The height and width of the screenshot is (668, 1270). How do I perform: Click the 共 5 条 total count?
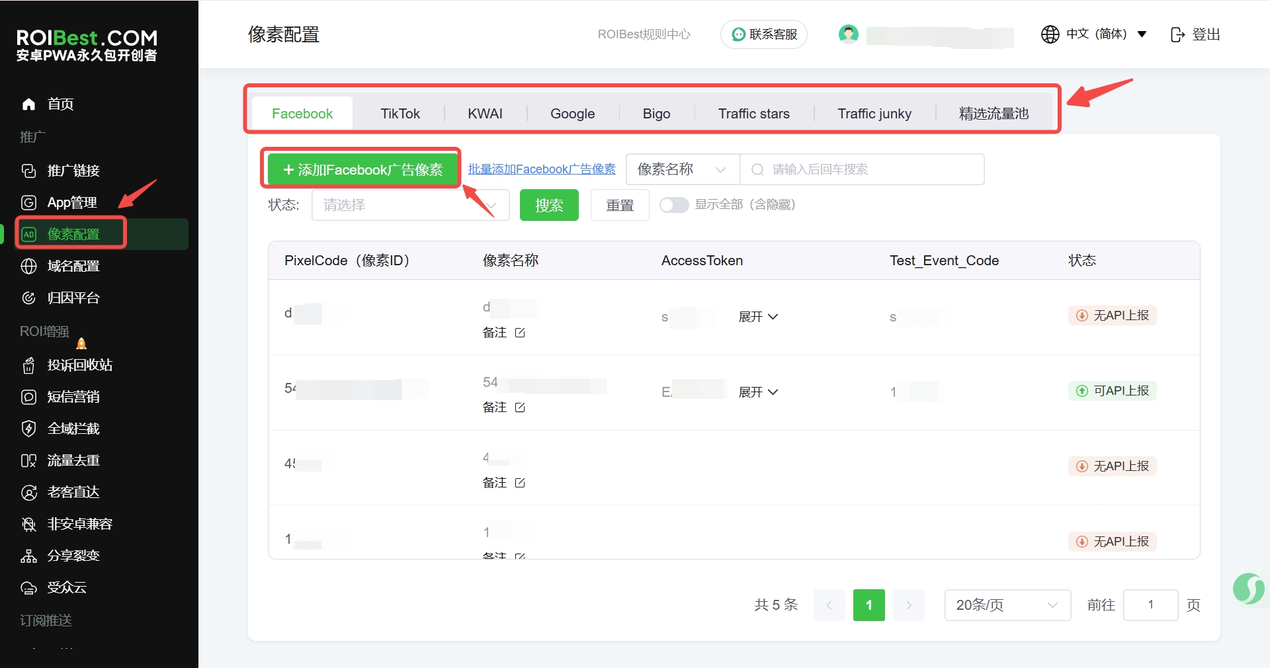(776, 605)
